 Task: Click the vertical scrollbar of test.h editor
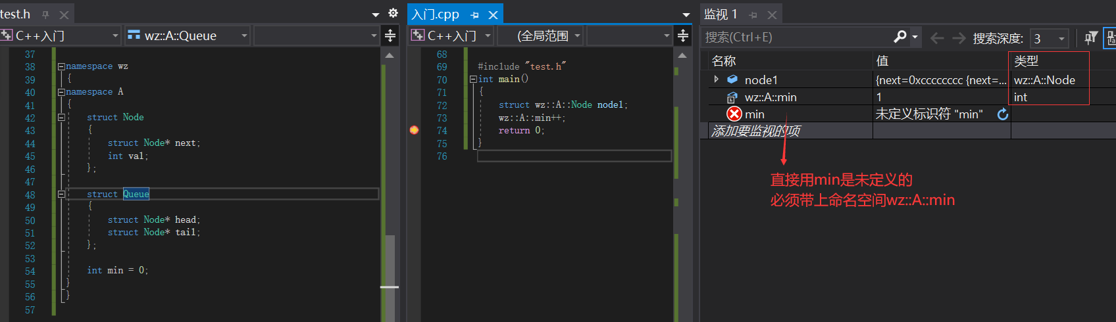coord(390,184)
